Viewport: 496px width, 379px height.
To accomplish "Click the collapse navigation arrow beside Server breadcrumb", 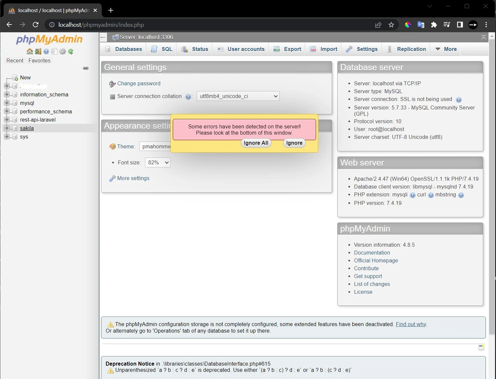I will (x=103, y=37).
